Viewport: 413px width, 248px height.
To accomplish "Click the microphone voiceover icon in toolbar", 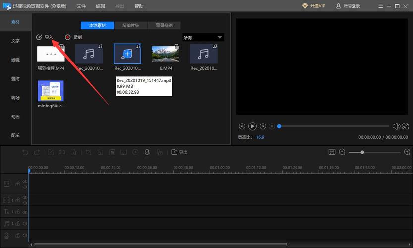I will (147, 152).
